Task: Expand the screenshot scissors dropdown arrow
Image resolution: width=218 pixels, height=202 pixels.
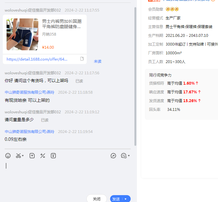Action: coord(23,156)
